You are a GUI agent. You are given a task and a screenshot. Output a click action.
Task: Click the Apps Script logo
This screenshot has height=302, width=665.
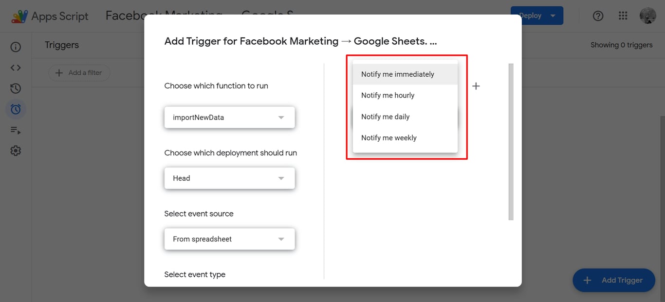[19, 16]
